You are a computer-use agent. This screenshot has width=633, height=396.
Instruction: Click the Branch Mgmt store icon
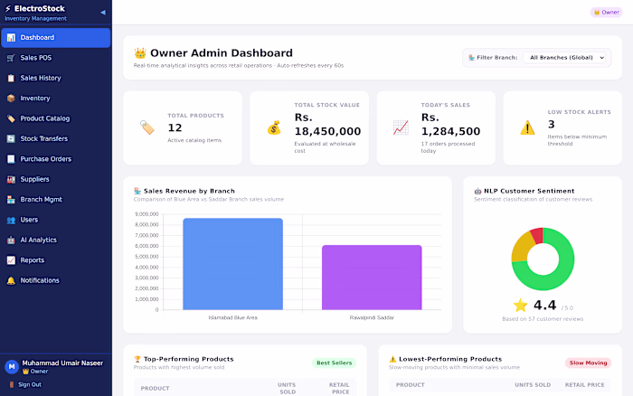(x=11, y=200)
